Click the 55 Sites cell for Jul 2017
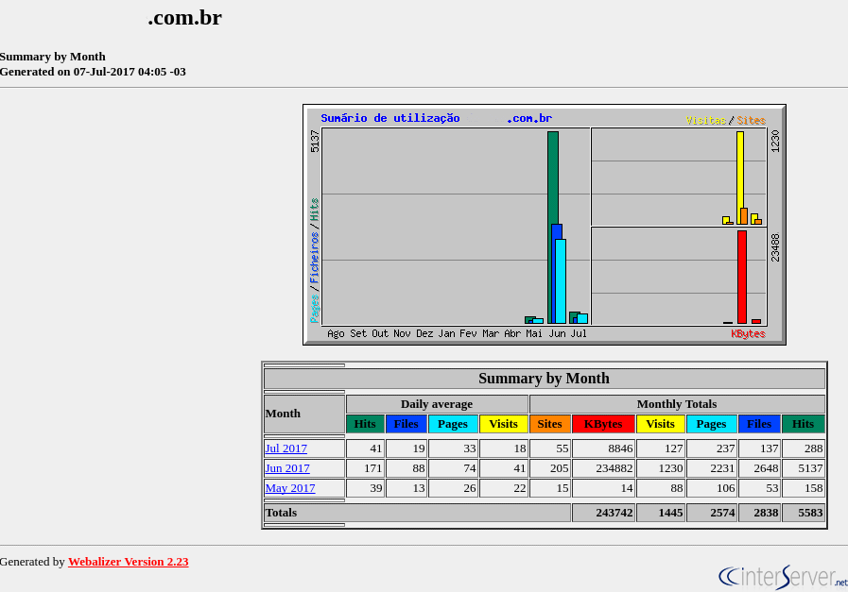848x592 pixels. click(550, 448)
